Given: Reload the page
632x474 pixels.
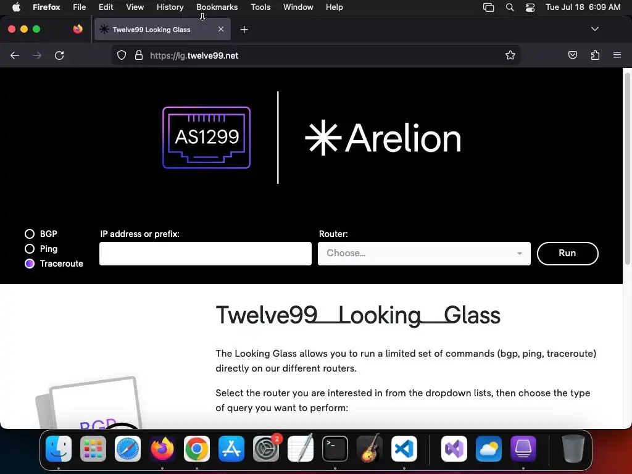Looking at the screenshot, I should click(x=59, y=55).
